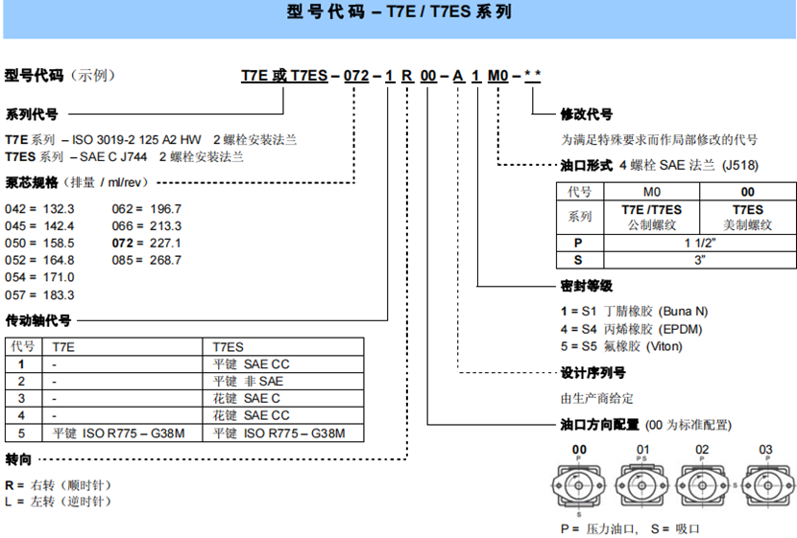Click the 'T7ES 美制螺纹' cell

[x=748, y=218]
